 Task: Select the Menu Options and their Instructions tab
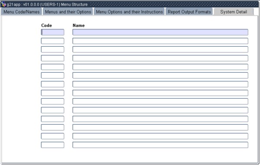point(129,12)
